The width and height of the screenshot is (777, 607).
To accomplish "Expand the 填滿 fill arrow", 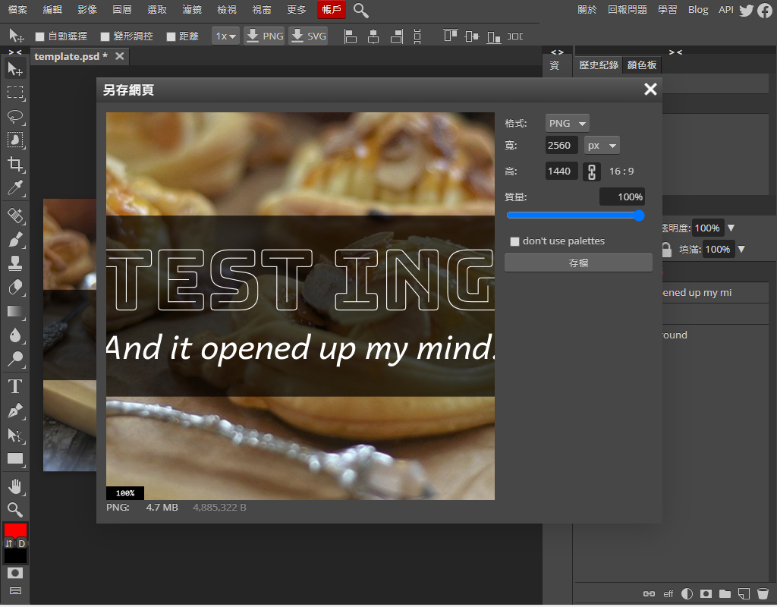I will click(741, 249).
